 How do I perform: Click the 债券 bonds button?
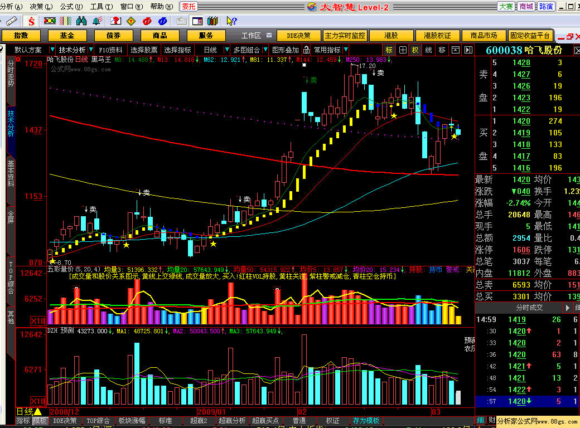click(114, 36)
